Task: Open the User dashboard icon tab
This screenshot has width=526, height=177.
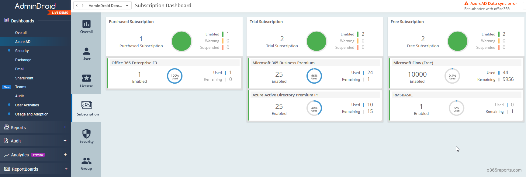Action: (x=86, y=54)
